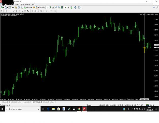Switch to EURUSD,M1 (offline) tab

point(16,102)
